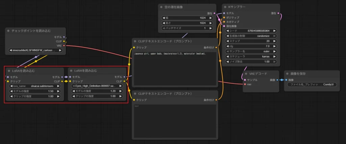Select the next checkpoint with the right arrow
The image size is (346, 144).
click(60, 50)
